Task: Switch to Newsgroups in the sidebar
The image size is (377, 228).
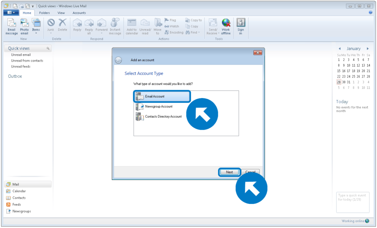Action: coord(18,211)
